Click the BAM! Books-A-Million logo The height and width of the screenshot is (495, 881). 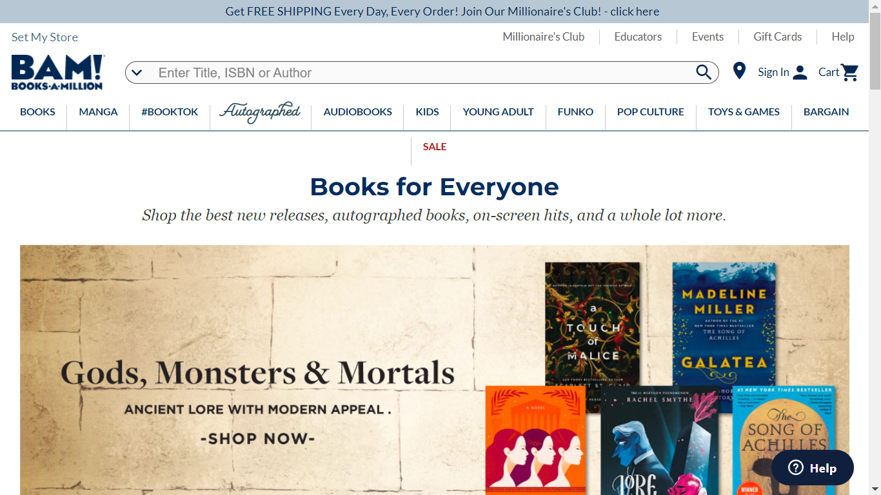tap(57, 72)
